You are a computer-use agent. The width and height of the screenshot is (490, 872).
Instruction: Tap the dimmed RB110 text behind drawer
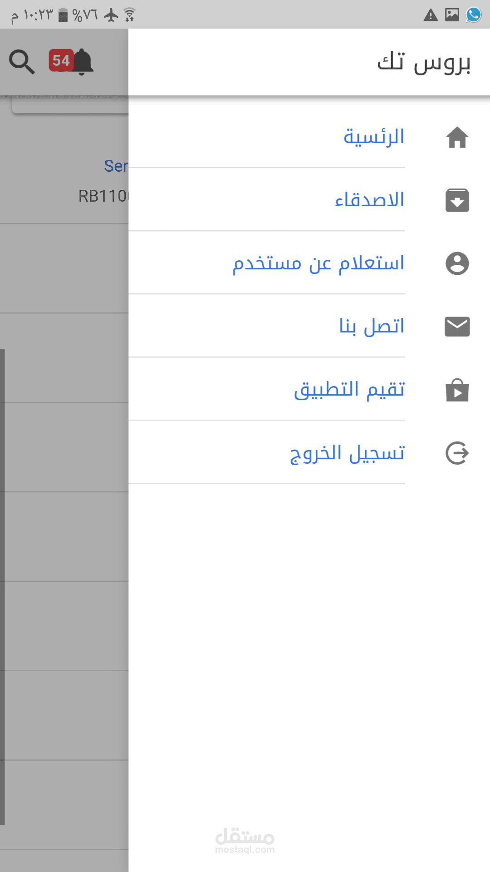point(103,196)
